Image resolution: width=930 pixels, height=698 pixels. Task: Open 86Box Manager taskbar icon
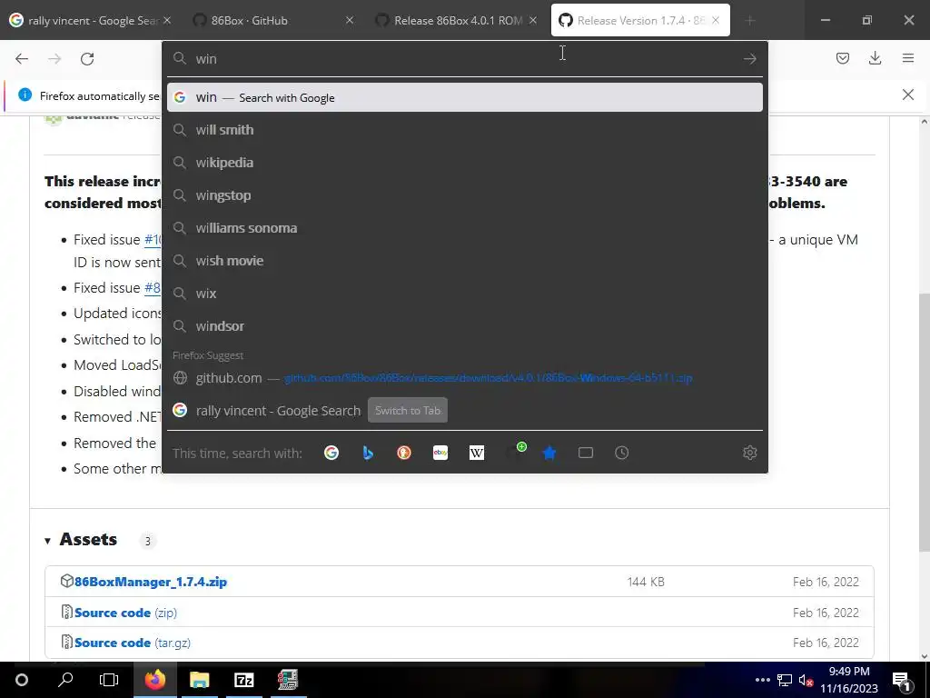(287, 680)
